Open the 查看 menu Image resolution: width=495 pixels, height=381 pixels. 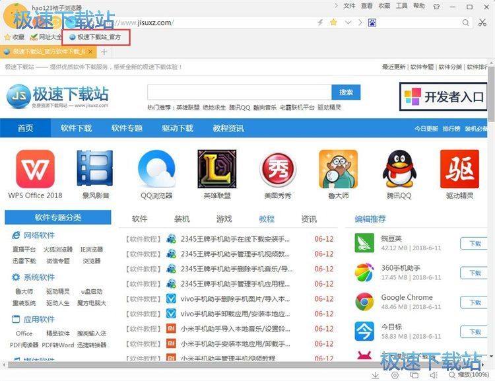tap(366, 6)
